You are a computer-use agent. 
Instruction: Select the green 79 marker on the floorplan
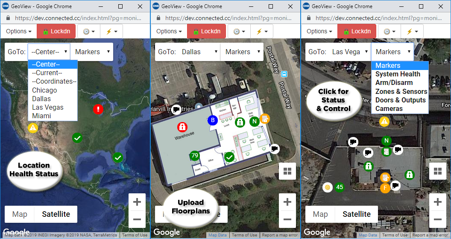click(195, 156)
